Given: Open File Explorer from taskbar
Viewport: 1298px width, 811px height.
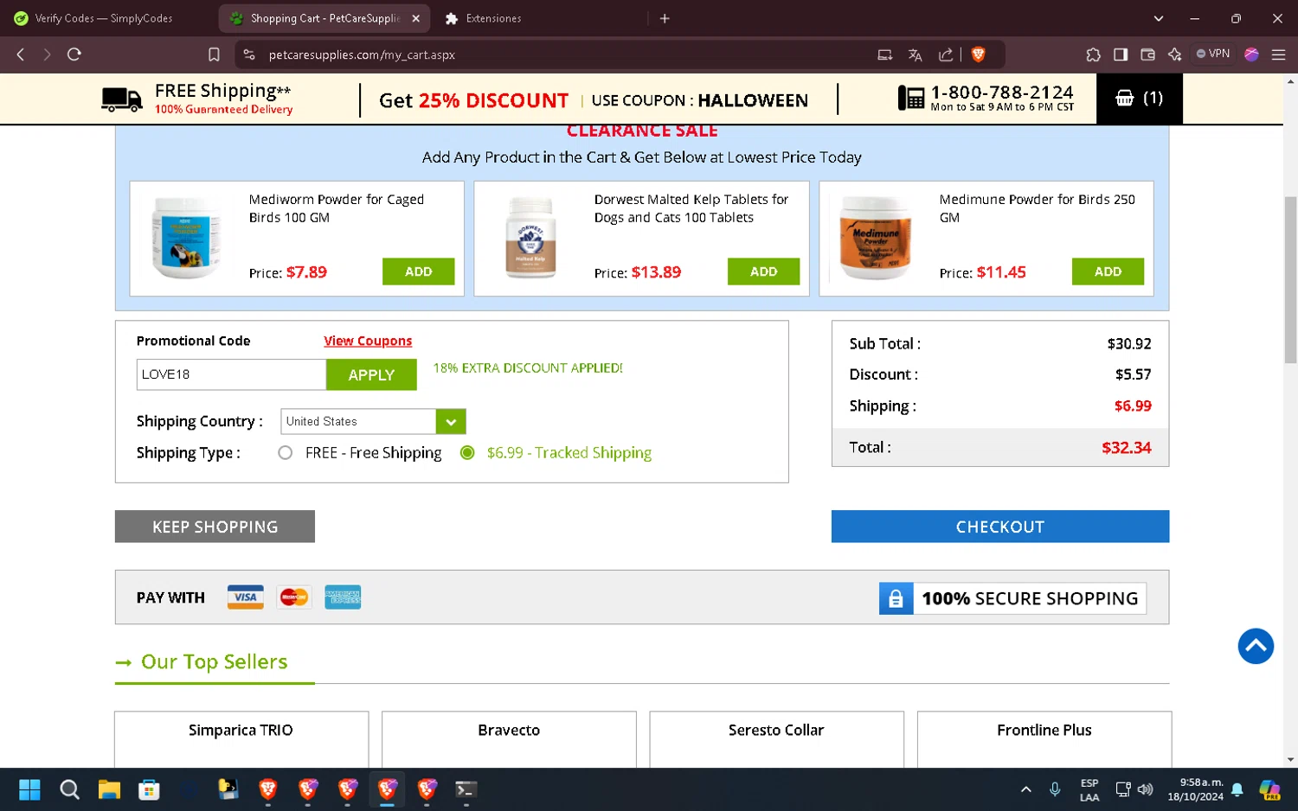Looking at the screenshot, I should coord(109,789).
